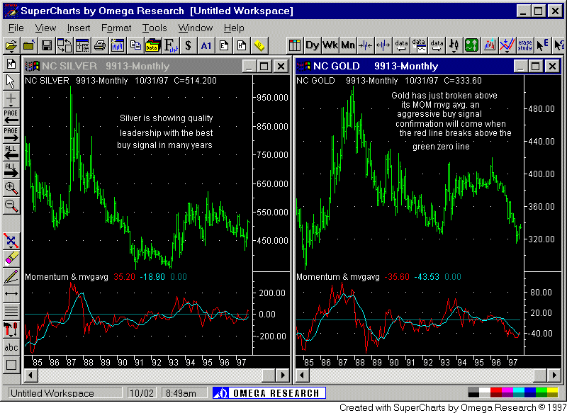Open the hammer and screwdriver tools dropdown
The image size is (567, 413).
11,329
